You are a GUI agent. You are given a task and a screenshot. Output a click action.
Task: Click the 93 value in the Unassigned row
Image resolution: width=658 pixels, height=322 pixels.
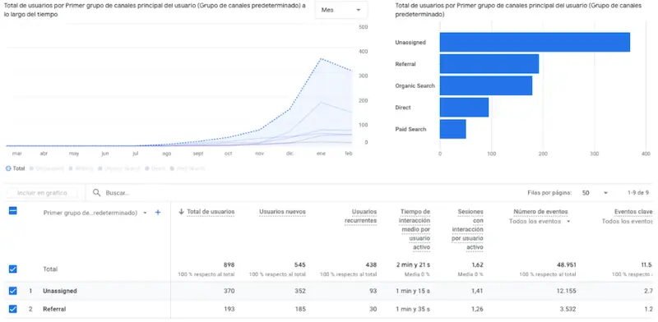373,291
